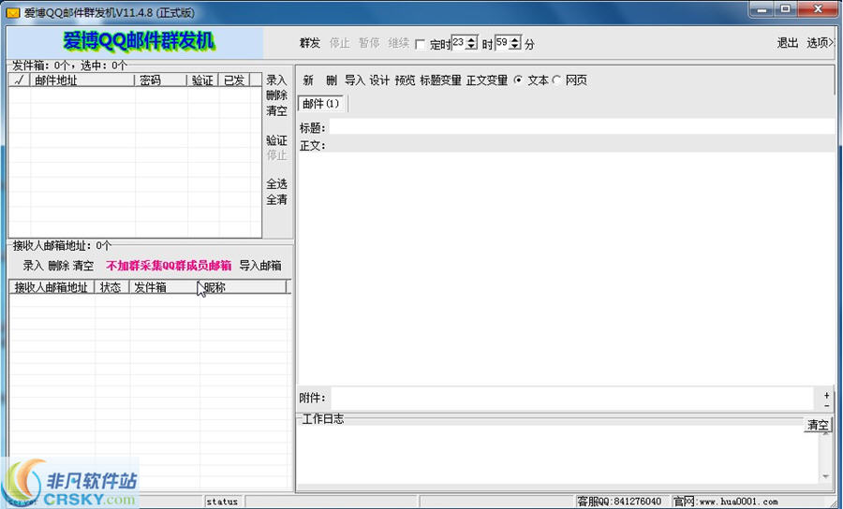This screenshot has width=843, height=509.
Task: Click 录入 in the recipient address toolbar
Action: pyautogui.click(x=33, y=266)
